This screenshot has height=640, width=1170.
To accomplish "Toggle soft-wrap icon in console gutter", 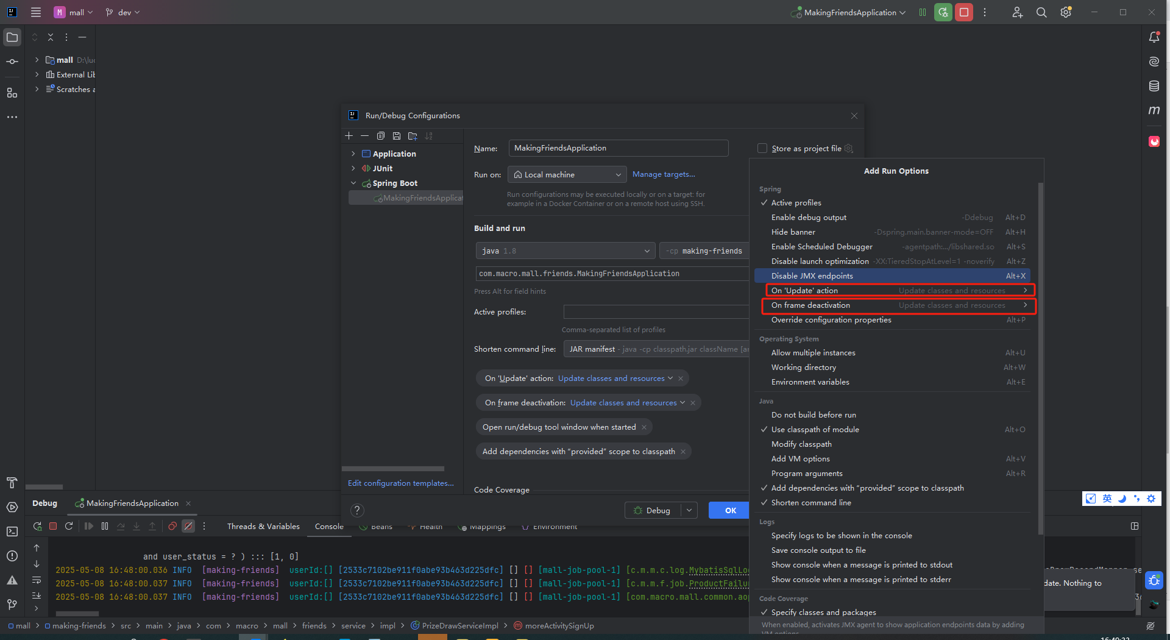I will click(37, 580).
